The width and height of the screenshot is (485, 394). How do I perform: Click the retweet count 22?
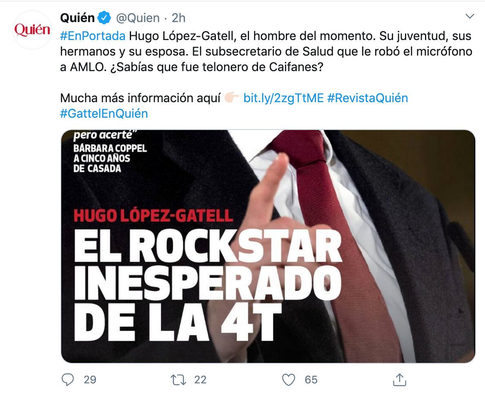point(200,380)
